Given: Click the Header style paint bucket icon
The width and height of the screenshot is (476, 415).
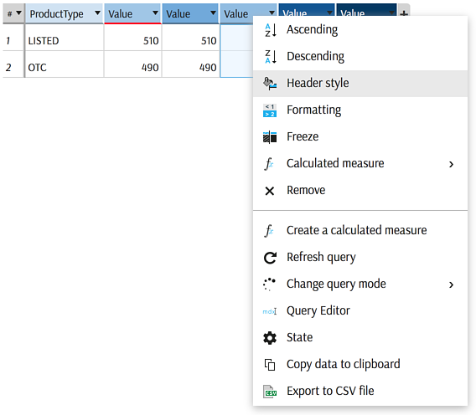Looking at the screenshot, I should point(270,84).
